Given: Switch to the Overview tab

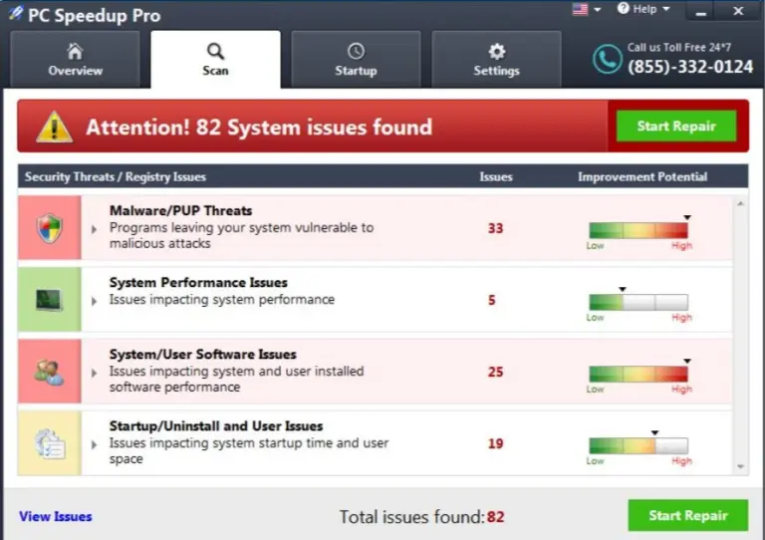Looking at the screenshot, I should click(x=75, y=59).
